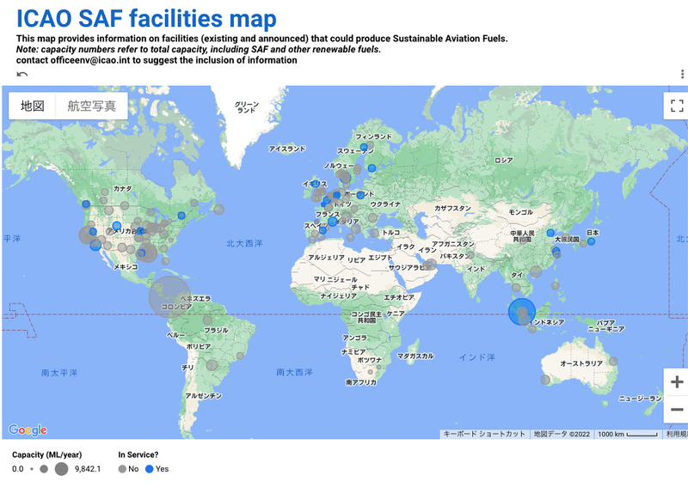The image size is (688, 487).
Task: Click the ブラジル country label
Action: click(216, 330)
